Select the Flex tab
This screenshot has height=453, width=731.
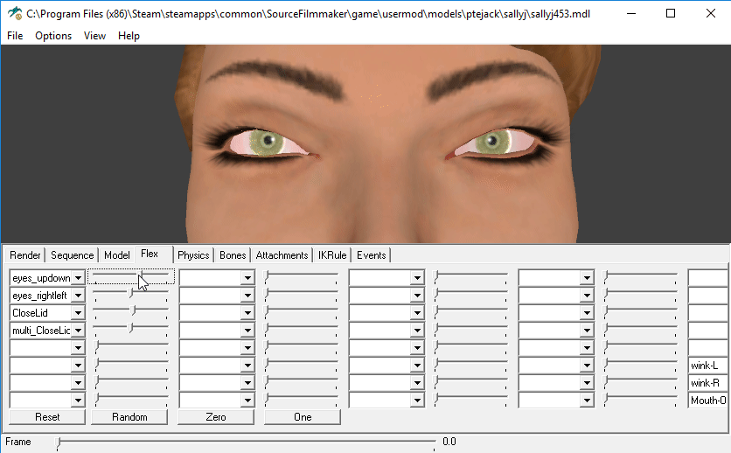click(x=150, y=254)
